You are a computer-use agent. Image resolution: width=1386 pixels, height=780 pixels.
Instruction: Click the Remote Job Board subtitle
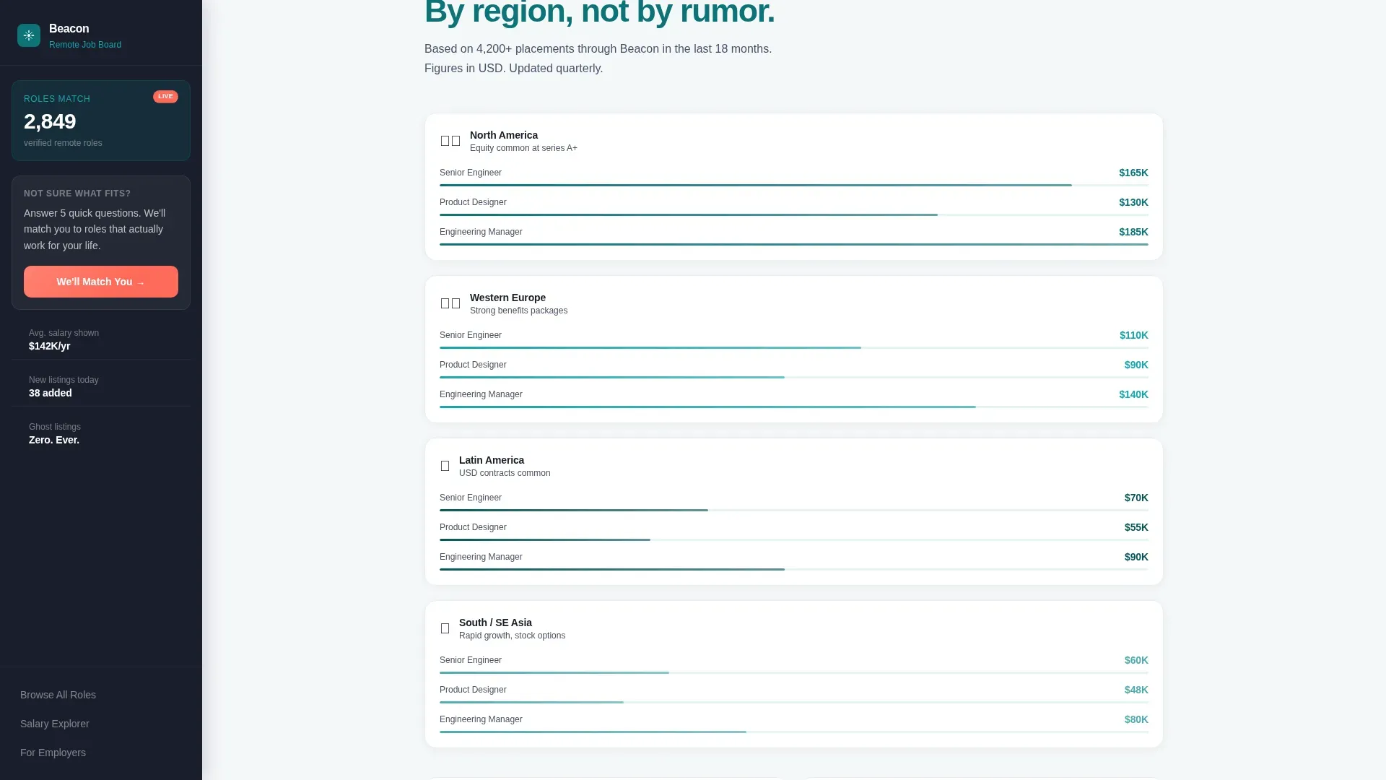click(x=85, y=45)
